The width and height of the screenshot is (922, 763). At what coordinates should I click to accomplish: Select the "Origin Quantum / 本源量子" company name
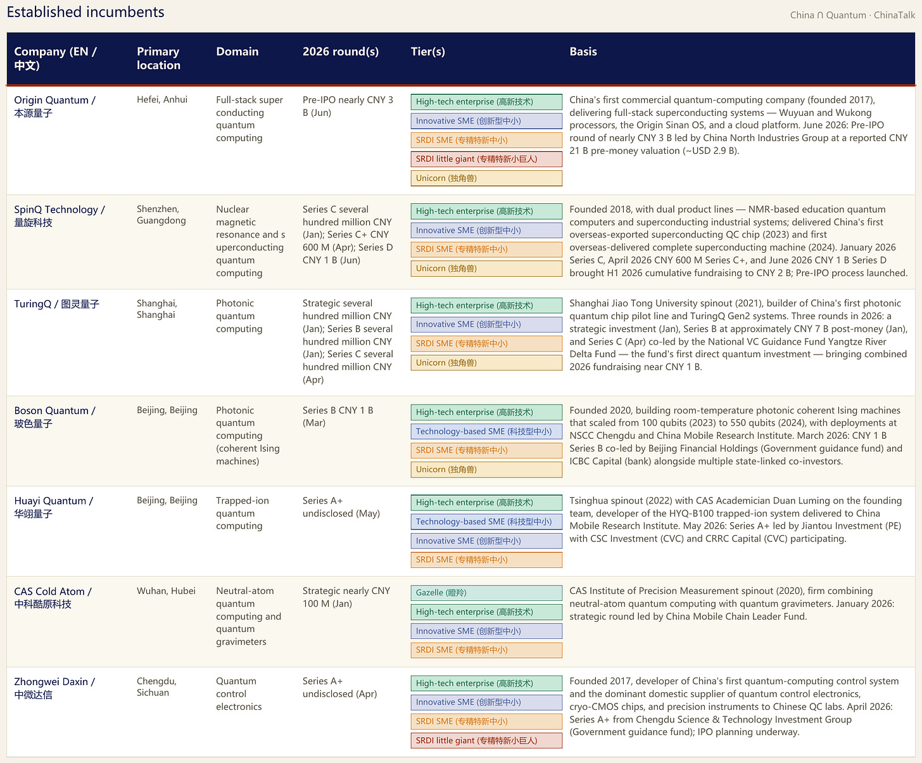click(55, 106)
